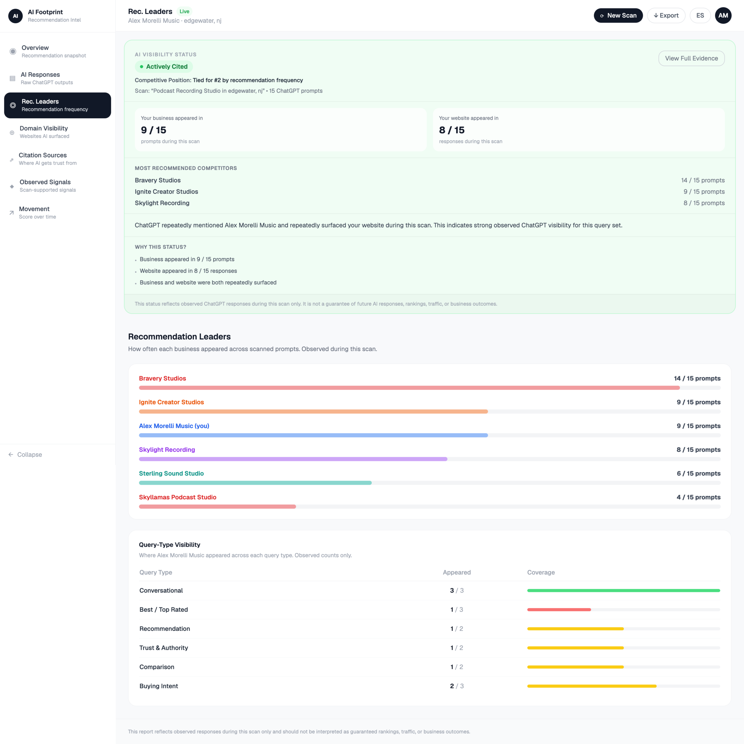Start a New Scan
Image resolution: width=744 pixels, height=744 pixels.
click(618, 15)
